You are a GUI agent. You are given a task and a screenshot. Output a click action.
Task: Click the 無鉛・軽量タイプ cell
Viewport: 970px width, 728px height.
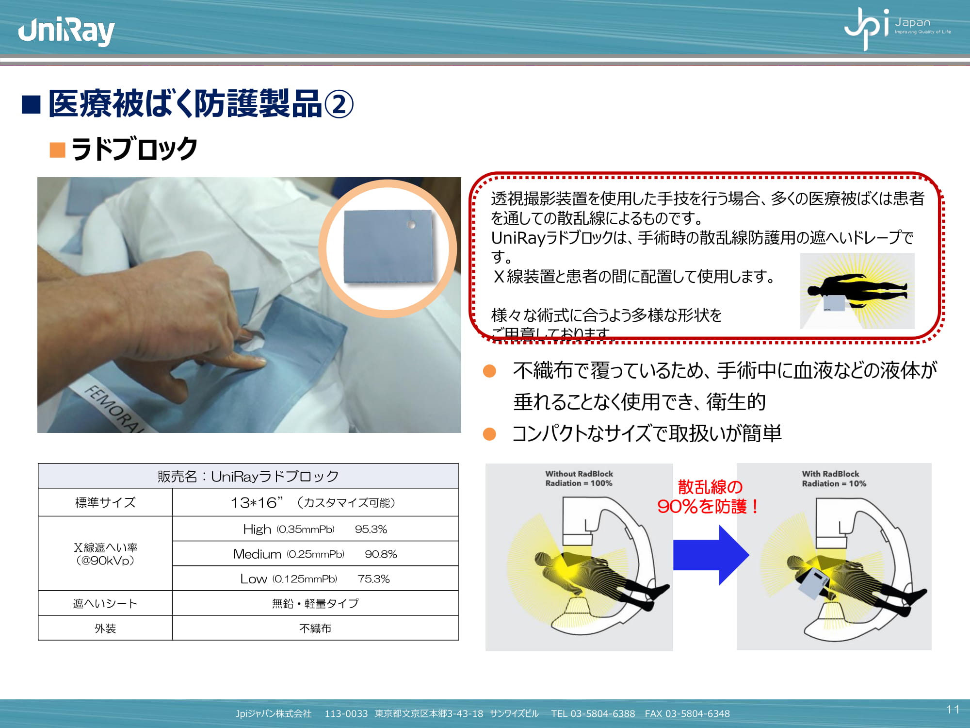[x=315, y=603]
